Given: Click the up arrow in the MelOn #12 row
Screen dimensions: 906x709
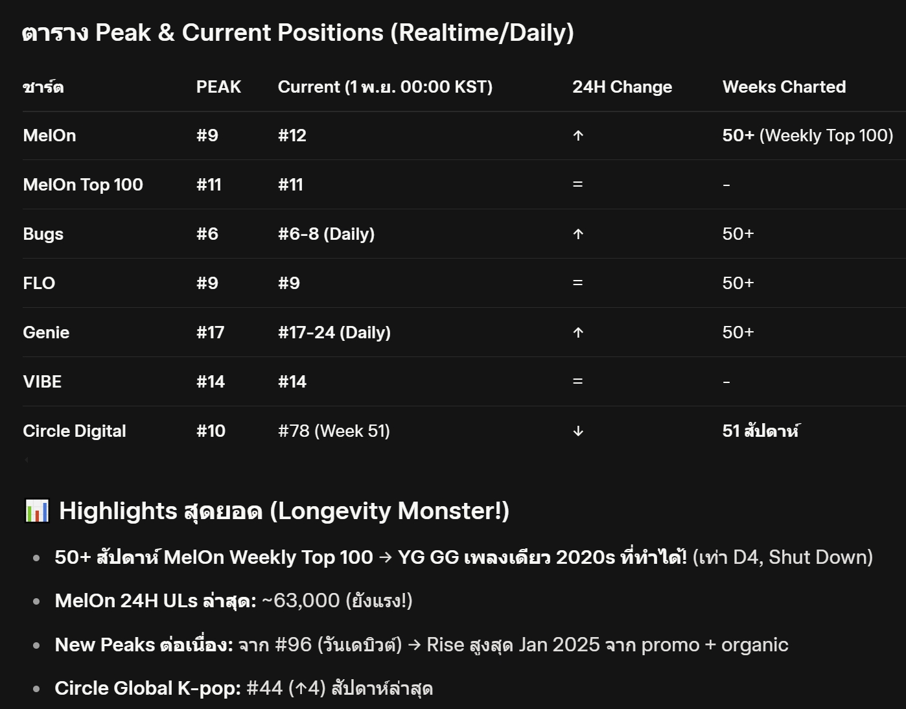Looking at the screenshot, I should click(578, 135).
